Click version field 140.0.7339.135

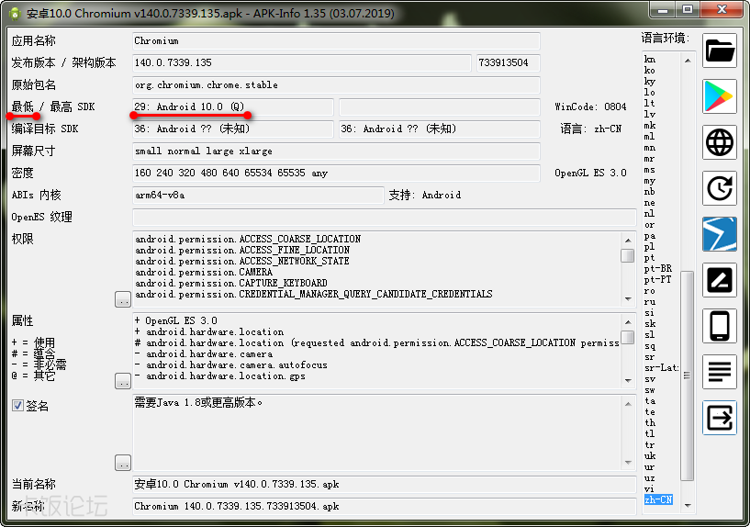[x=302, y=62]
